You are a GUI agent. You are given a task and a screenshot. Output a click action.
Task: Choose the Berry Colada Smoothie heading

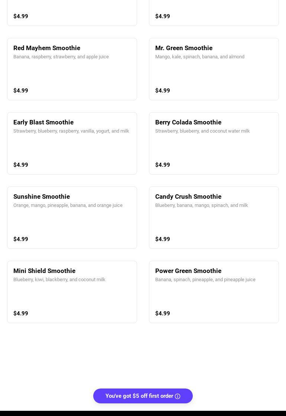(188, 122)
